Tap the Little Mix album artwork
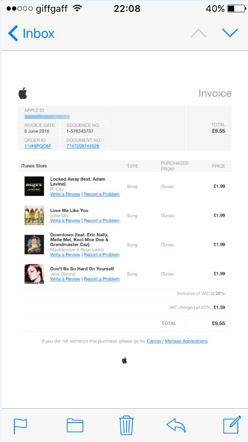This screenshot has height=442, width=248. click(x=34, y=215)
